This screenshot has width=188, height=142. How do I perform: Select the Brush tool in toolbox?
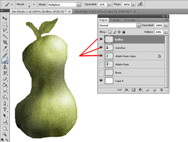(x=5, y=61)
